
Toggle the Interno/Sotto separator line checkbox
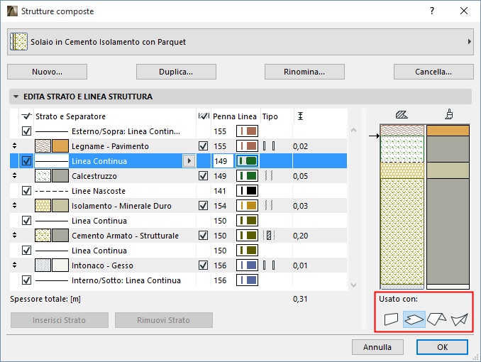click(x=27, y=280)
